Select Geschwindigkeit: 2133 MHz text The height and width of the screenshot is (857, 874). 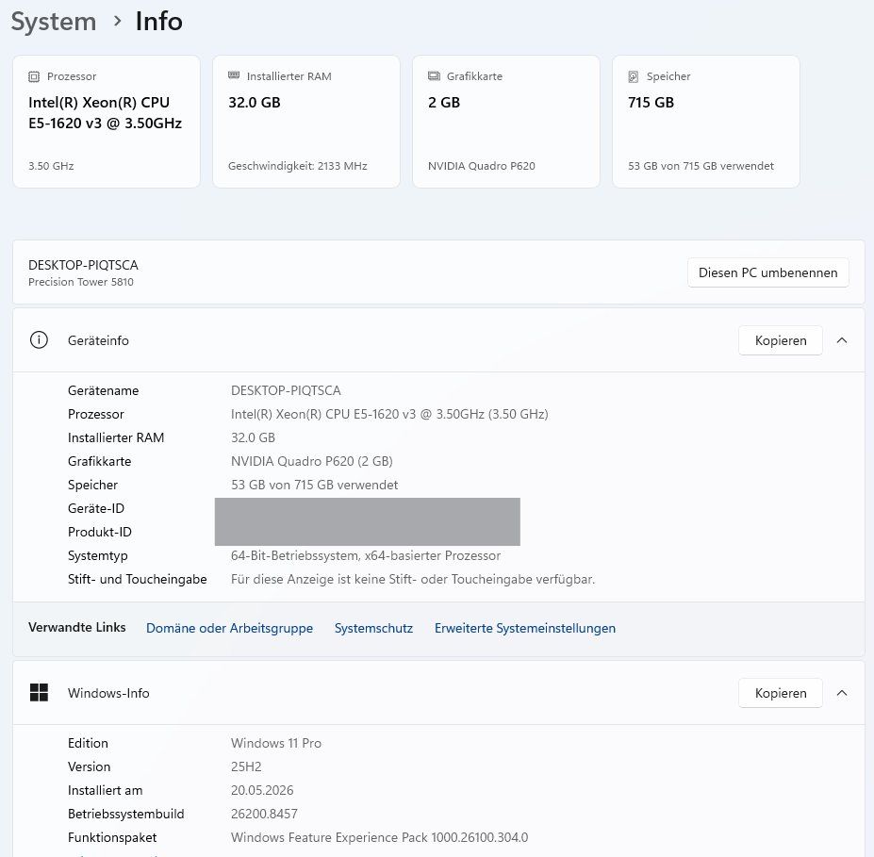click(x=298, y=166)
